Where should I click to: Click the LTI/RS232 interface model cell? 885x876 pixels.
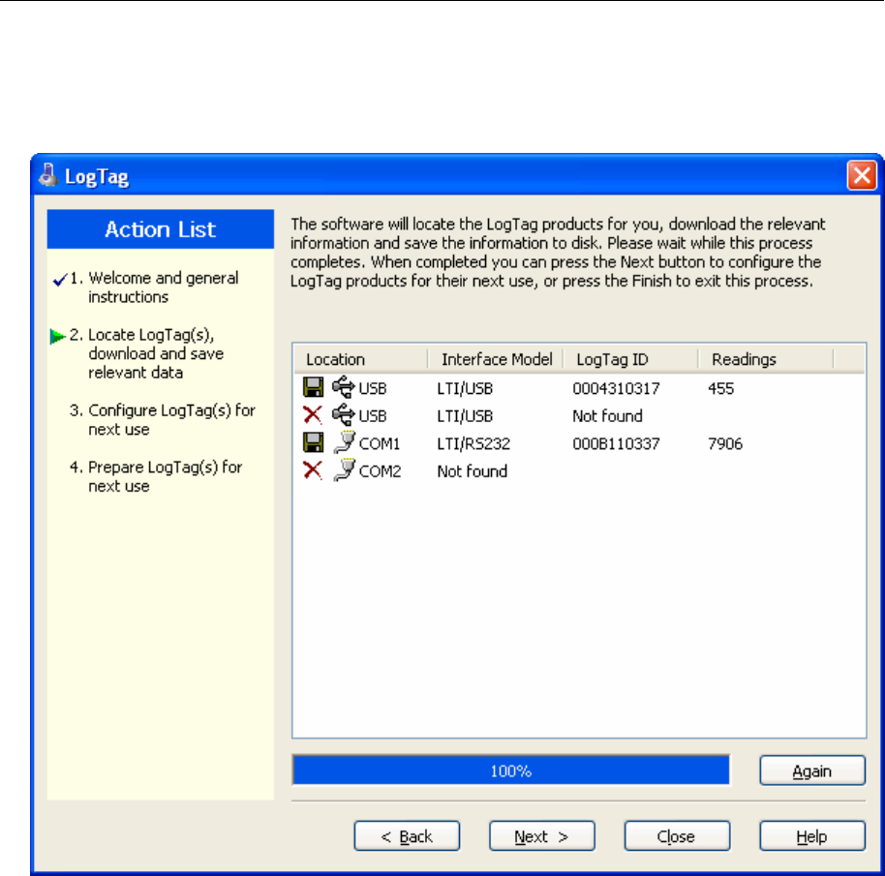pyautogui.click(x=473, y=444)
